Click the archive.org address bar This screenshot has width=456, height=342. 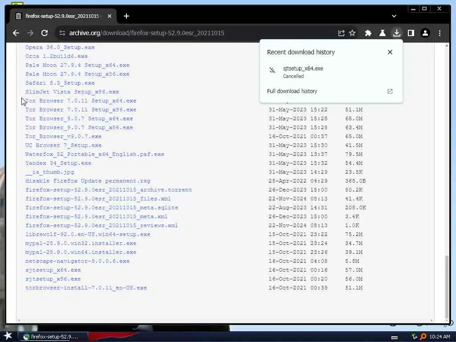[x=147, y=33]
